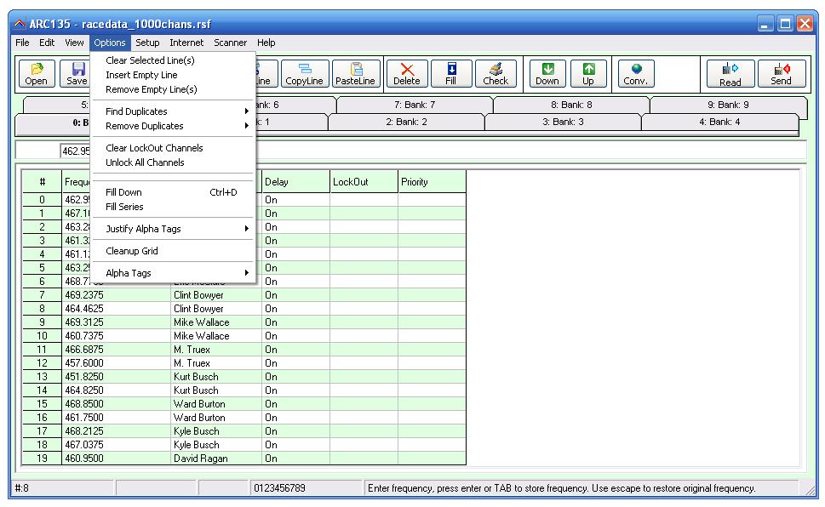Click the #:8 status bar field

[x=62, y=488]
